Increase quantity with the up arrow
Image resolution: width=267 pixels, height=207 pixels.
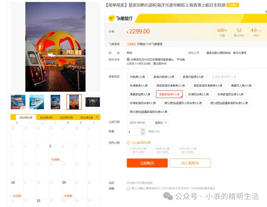pyautogui.click(x=143, y=130)
